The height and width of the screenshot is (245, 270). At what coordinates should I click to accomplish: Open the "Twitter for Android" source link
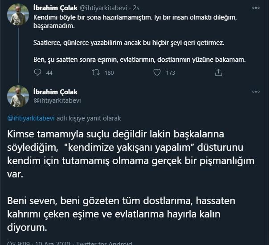[x=104, y=243]
